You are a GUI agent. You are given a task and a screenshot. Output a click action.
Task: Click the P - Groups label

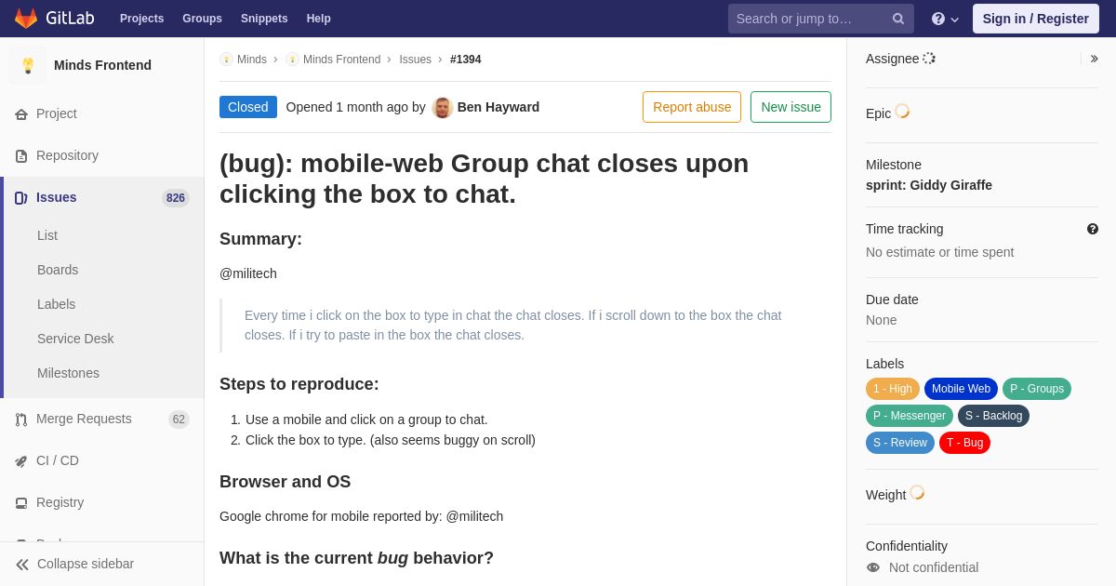click(1037, 389)
